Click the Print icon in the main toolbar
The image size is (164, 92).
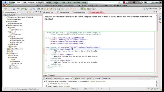point(14,9)
